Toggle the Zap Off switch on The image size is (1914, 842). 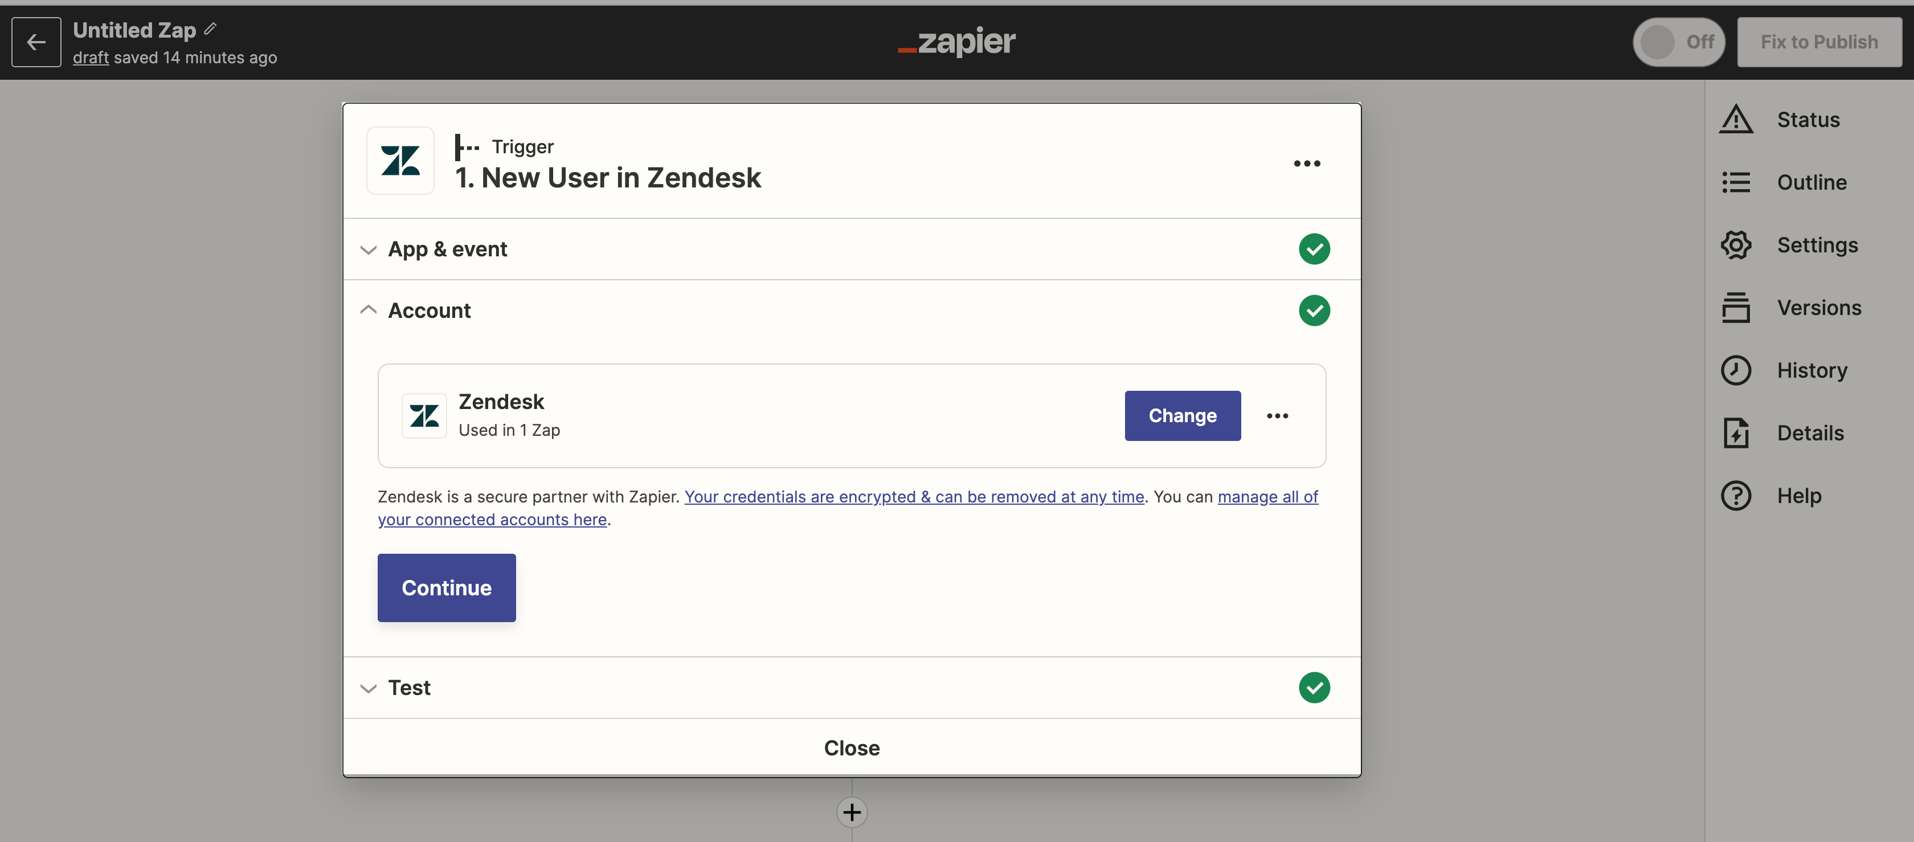pos(1679,42)
